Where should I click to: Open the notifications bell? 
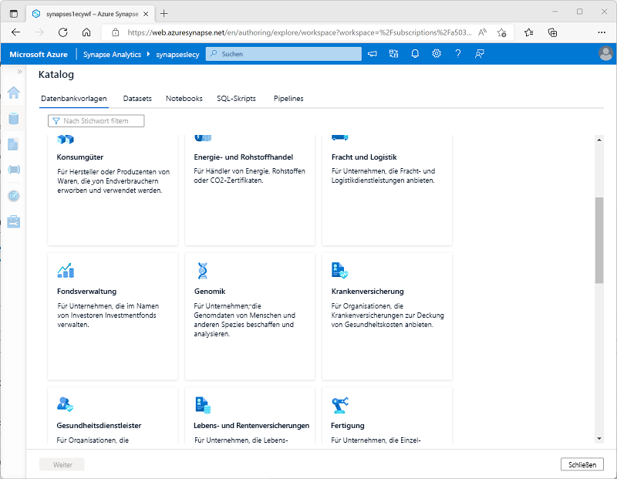(415, 54)
